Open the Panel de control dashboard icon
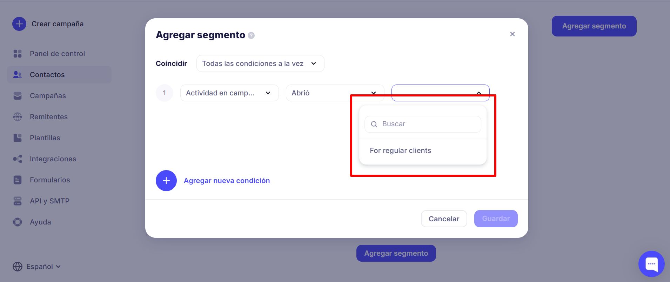 point(17,53)
